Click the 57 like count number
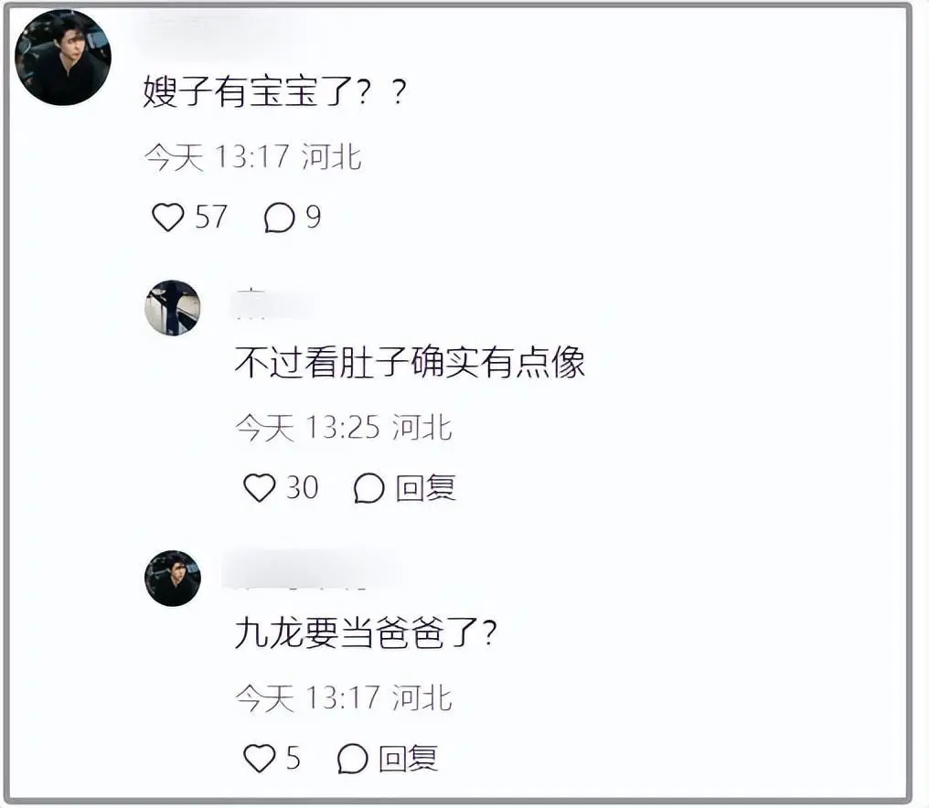 (211, 217)
